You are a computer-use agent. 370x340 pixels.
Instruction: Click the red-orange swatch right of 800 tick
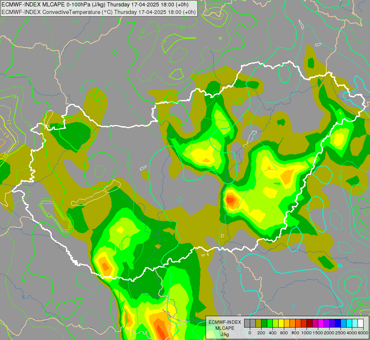pyautogui.click(x=298, y=323)
